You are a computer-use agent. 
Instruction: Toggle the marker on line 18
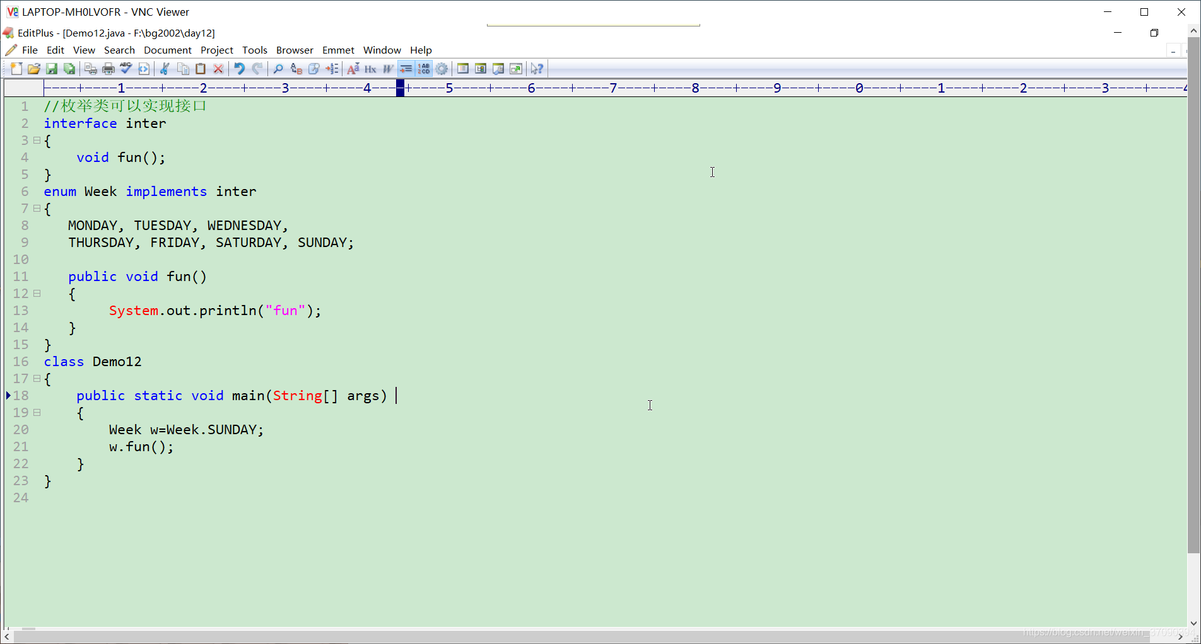pyautogui.click(x=8, y=395)
